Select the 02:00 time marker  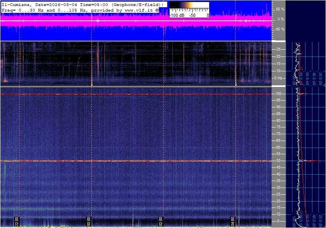click(x=161, y=221)
